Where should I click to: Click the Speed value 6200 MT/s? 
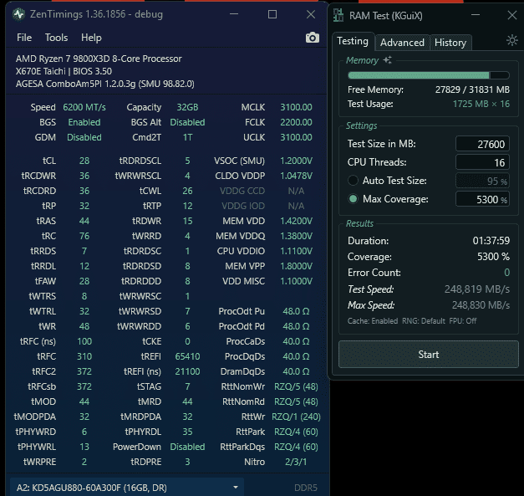84,107
